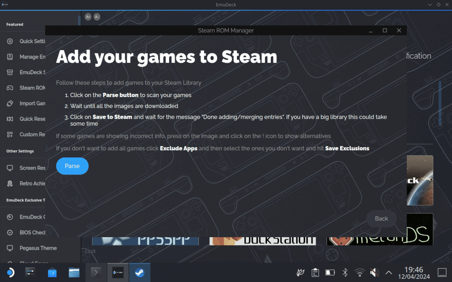
Task: Close the Steam ROM Manager window
Action: (x=399, y=30)
